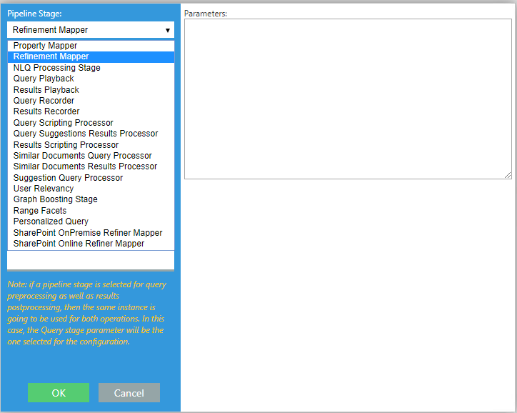Select Query Suggestions Results Processor
Screen dimensions: 517x413
(86, 134)
